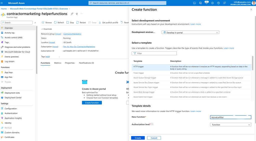Click the sidebar Search field
The width and height of the screenshot is (256, 141).
17,22
